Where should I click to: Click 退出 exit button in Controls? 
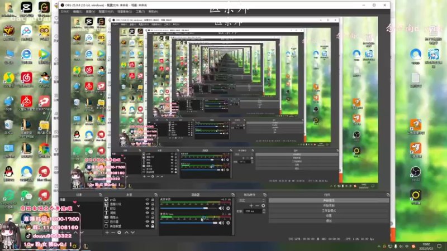(x=329, y=221)
